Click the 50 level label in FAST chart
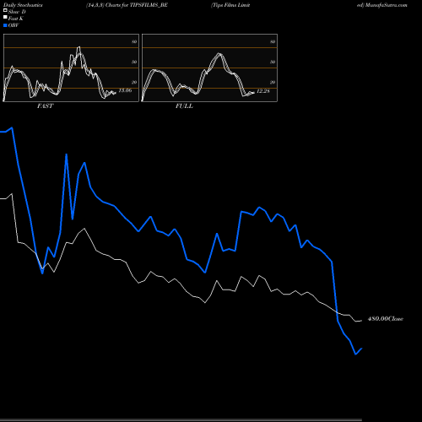This screenshot has width=422, height=422. [x=134, y=62]
